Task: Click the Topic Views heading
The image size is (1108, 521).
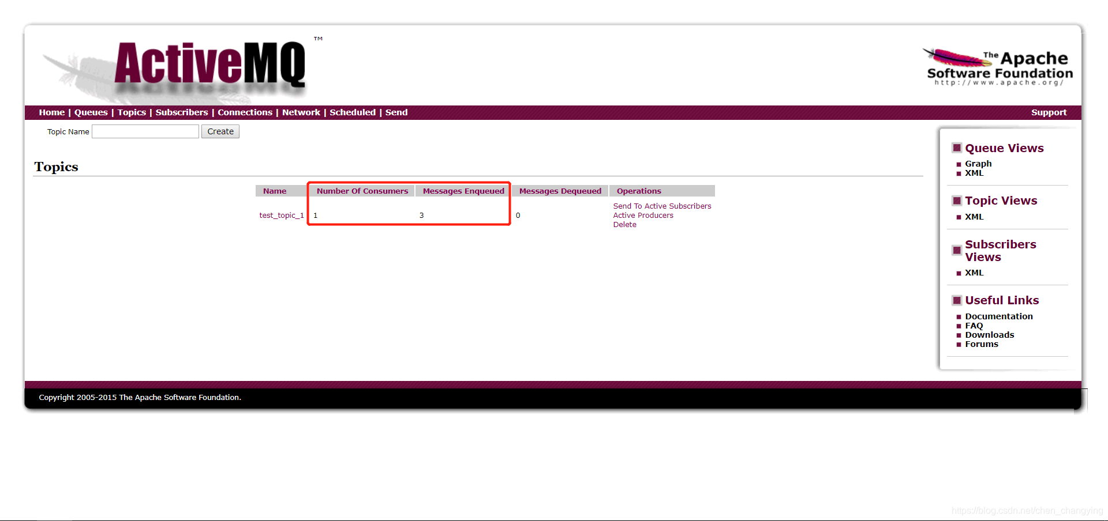Action: [1001, 201]
